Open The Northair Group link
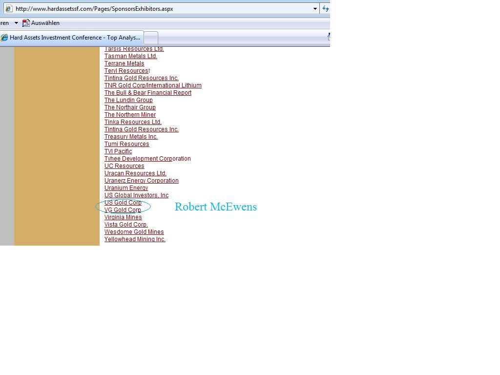This screenshot has width=500, height=375. pos(130,107)
